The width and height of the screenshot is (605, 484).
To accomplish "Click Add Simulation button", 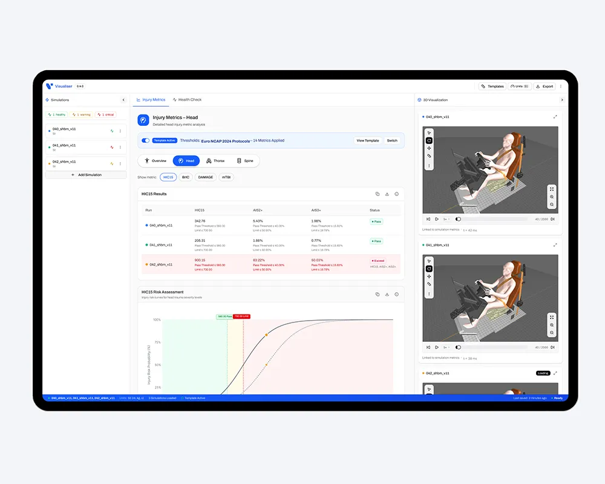I will click(87, 175).
